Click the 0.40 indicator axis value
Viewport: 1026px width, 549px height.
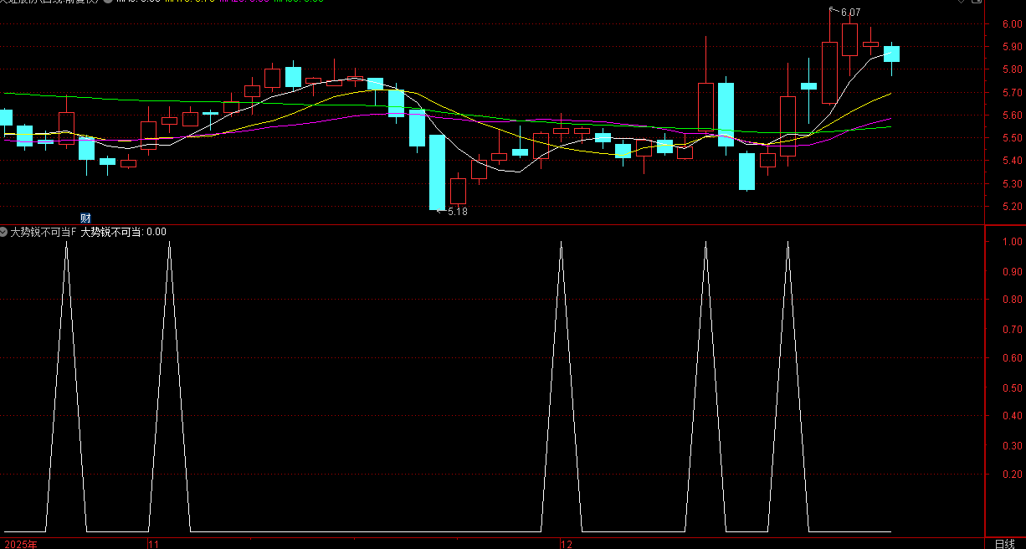pos(1013,416)
